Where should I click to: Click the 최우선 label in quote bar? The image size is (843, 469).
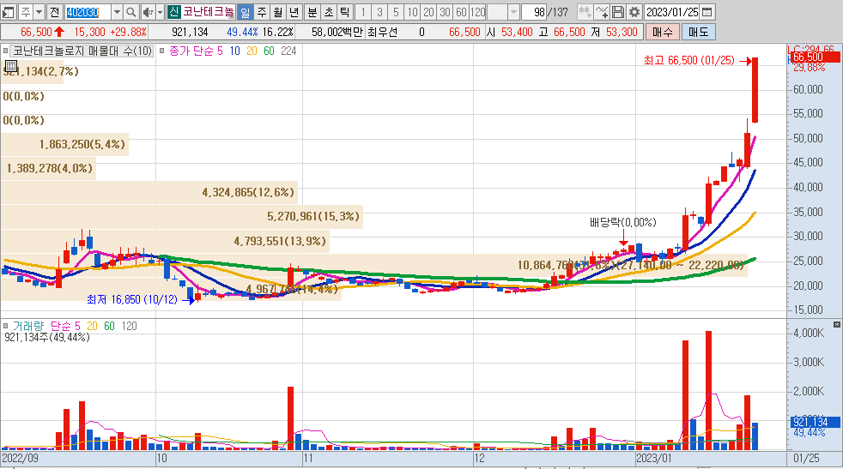[x=382, y=33]
